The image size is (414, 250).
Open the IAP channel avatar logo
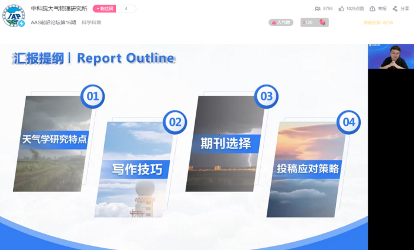[x=14, y=15]
